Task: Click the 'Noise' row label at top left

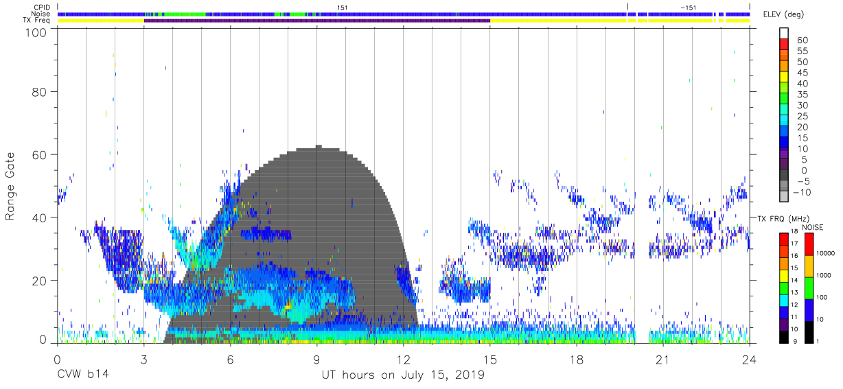Action: click(42, 14)
